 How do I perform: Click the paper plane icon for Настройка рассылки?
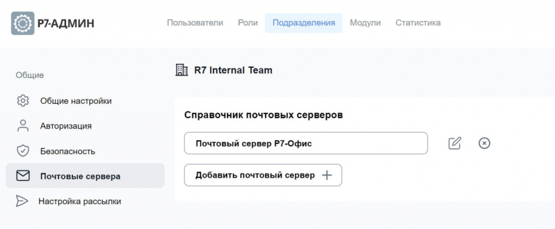pyautogui.click(x=22, y=201)
